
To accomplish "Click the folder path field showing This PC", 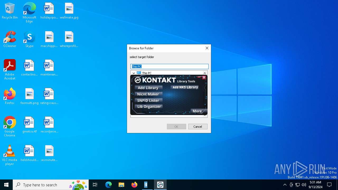I will coord(170,66).
